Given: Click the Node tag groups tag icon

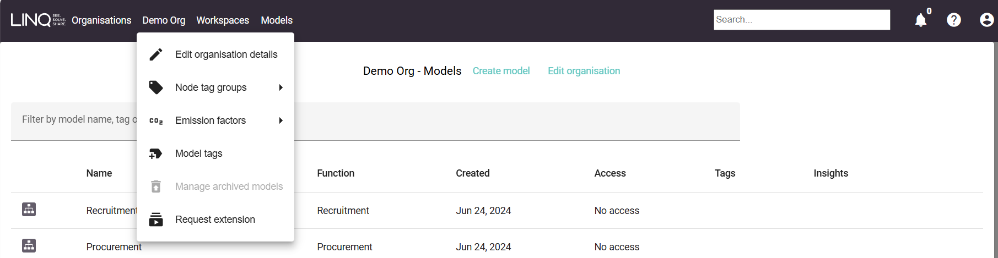Looking at the screenshot, I should click(156, 87).
